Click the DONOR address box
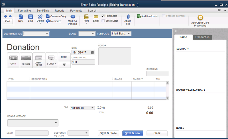The width and height of the screenshot is (228, 139). (115, 56)
